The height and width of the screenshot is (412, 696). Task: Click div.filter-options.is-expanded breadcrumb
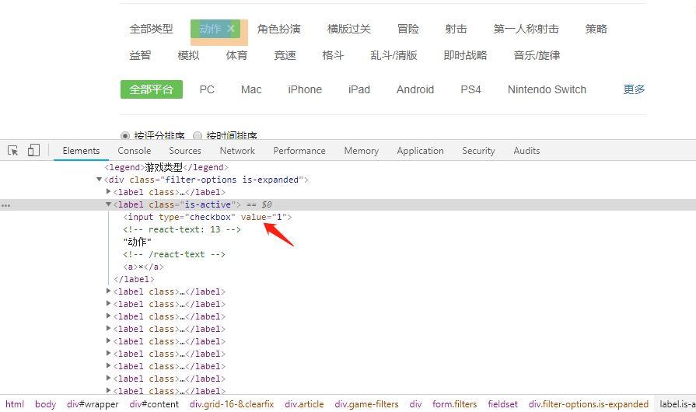click(x=589, y=404)
